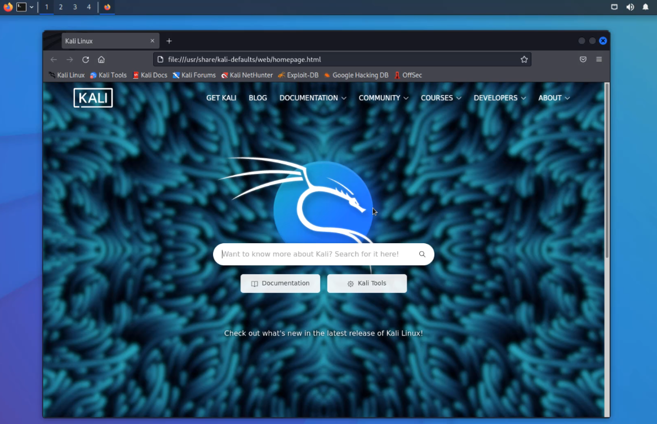Bookmark this page with the star icon
This screenshot has height=424, width=657.
point(524,60)
